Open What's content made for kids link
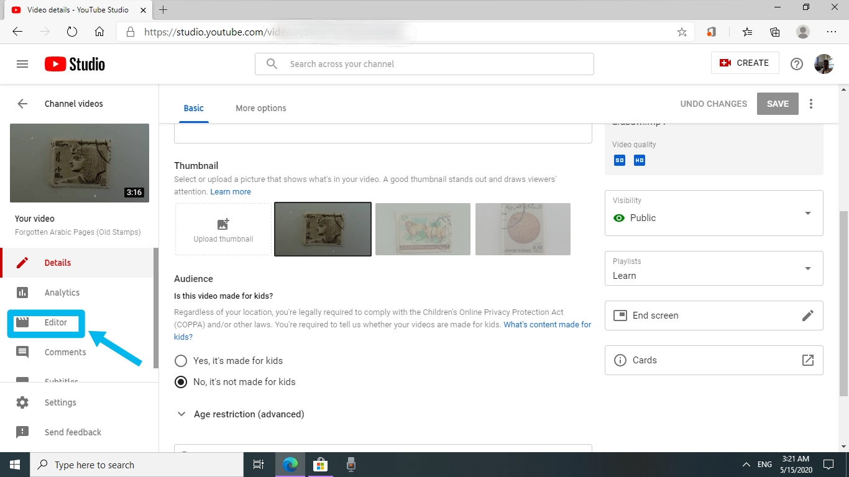 382,331
